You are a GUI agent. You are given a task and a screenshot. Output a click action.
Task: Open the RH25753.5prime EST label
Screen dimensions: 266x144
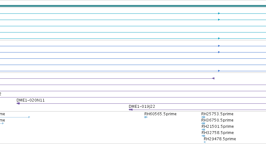point(217,114)
